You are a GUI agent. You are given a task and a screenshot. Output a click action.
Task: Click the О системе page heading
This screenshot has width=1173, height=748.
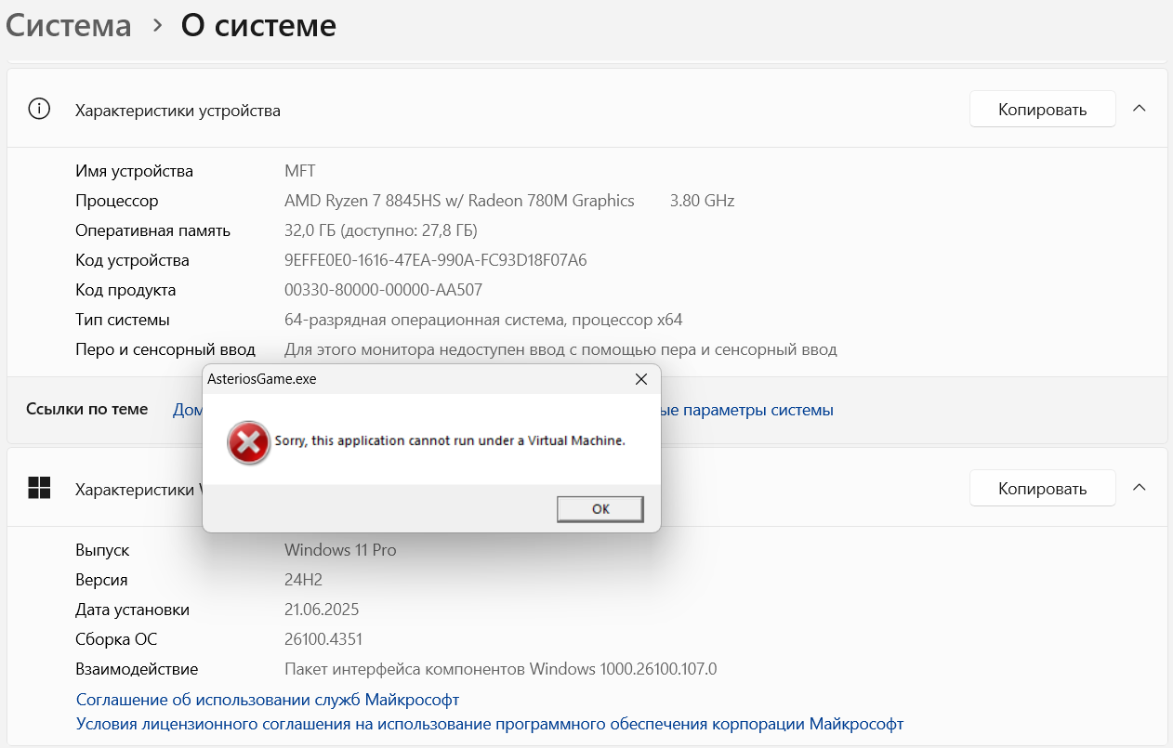pos(258,26)
